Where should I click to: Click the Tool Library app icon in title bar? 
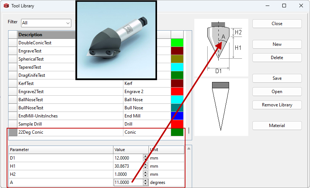coord(6,6)
